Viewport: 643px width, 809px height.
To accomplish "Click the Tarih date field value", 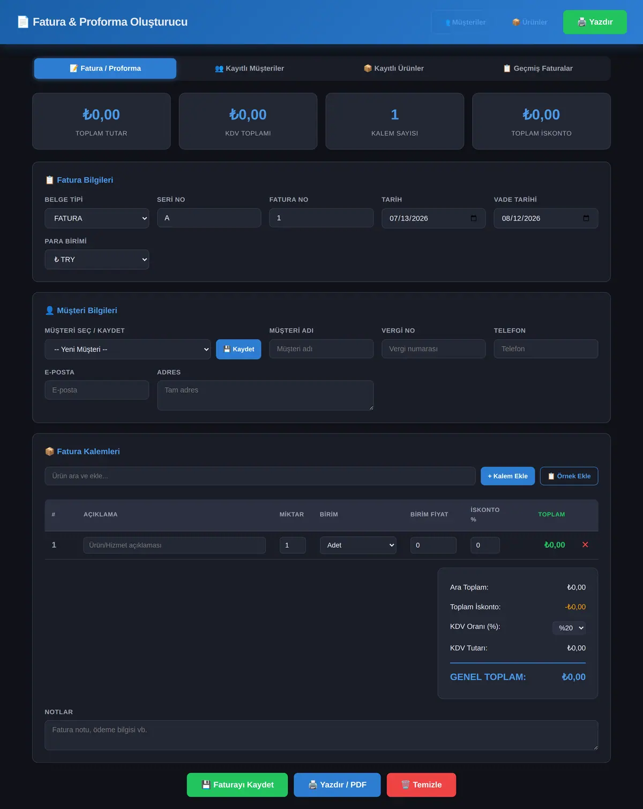I will point(409,218).
